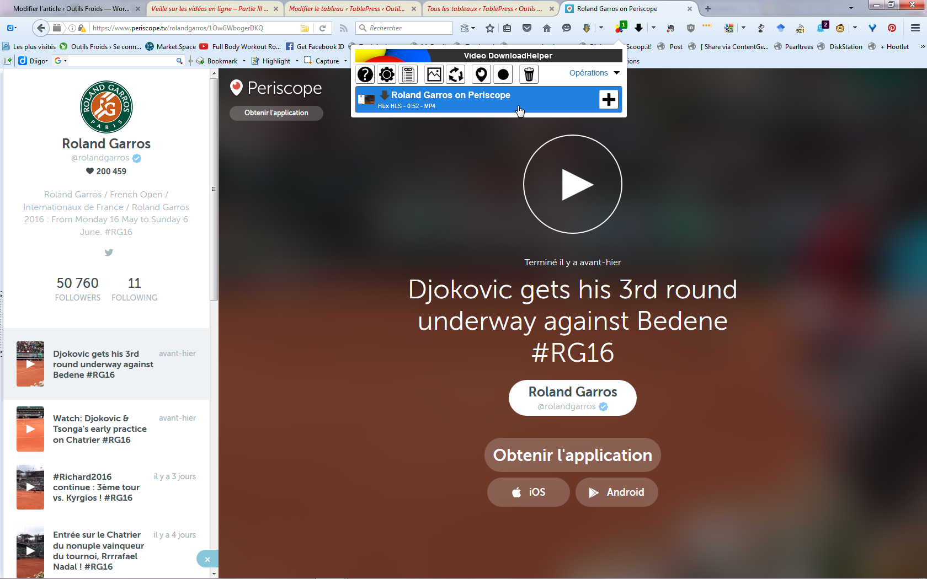Click the small Obtenir l'application button
This screenshot has width=927, height=579.
[276, 112]
